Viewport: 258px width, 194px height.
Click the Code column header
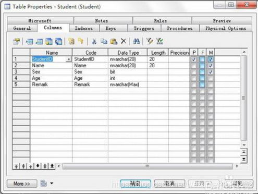tap(90, 53)
